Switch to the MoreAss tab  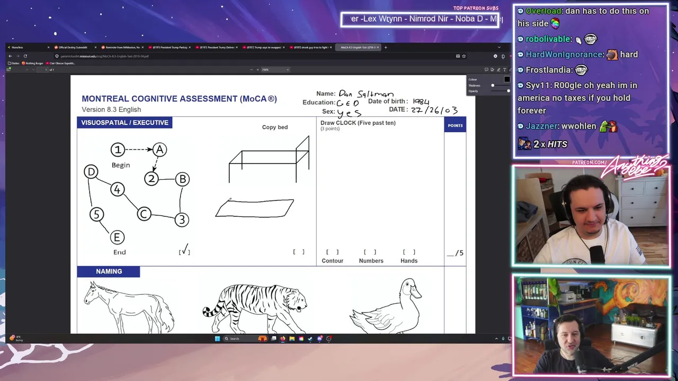28,47
